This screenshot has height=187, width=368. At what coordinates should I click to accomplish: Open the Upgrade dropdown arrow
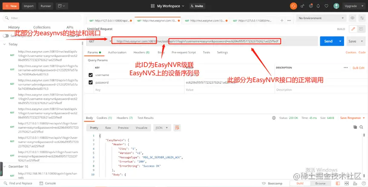pyautogui.click(x=362, y=6)
